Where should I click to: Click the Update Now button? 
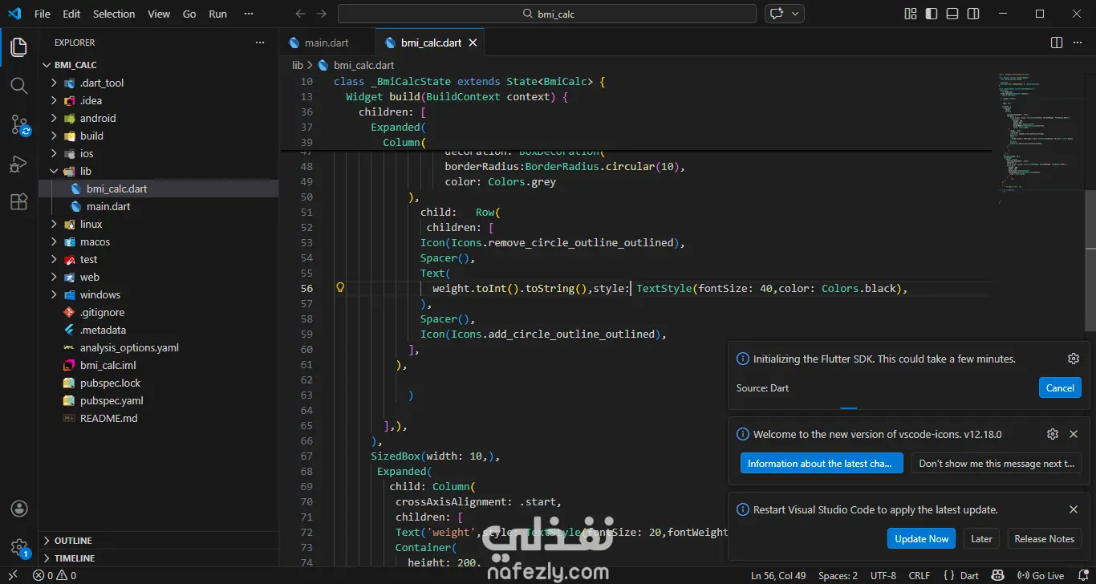[x=921, y=538]
